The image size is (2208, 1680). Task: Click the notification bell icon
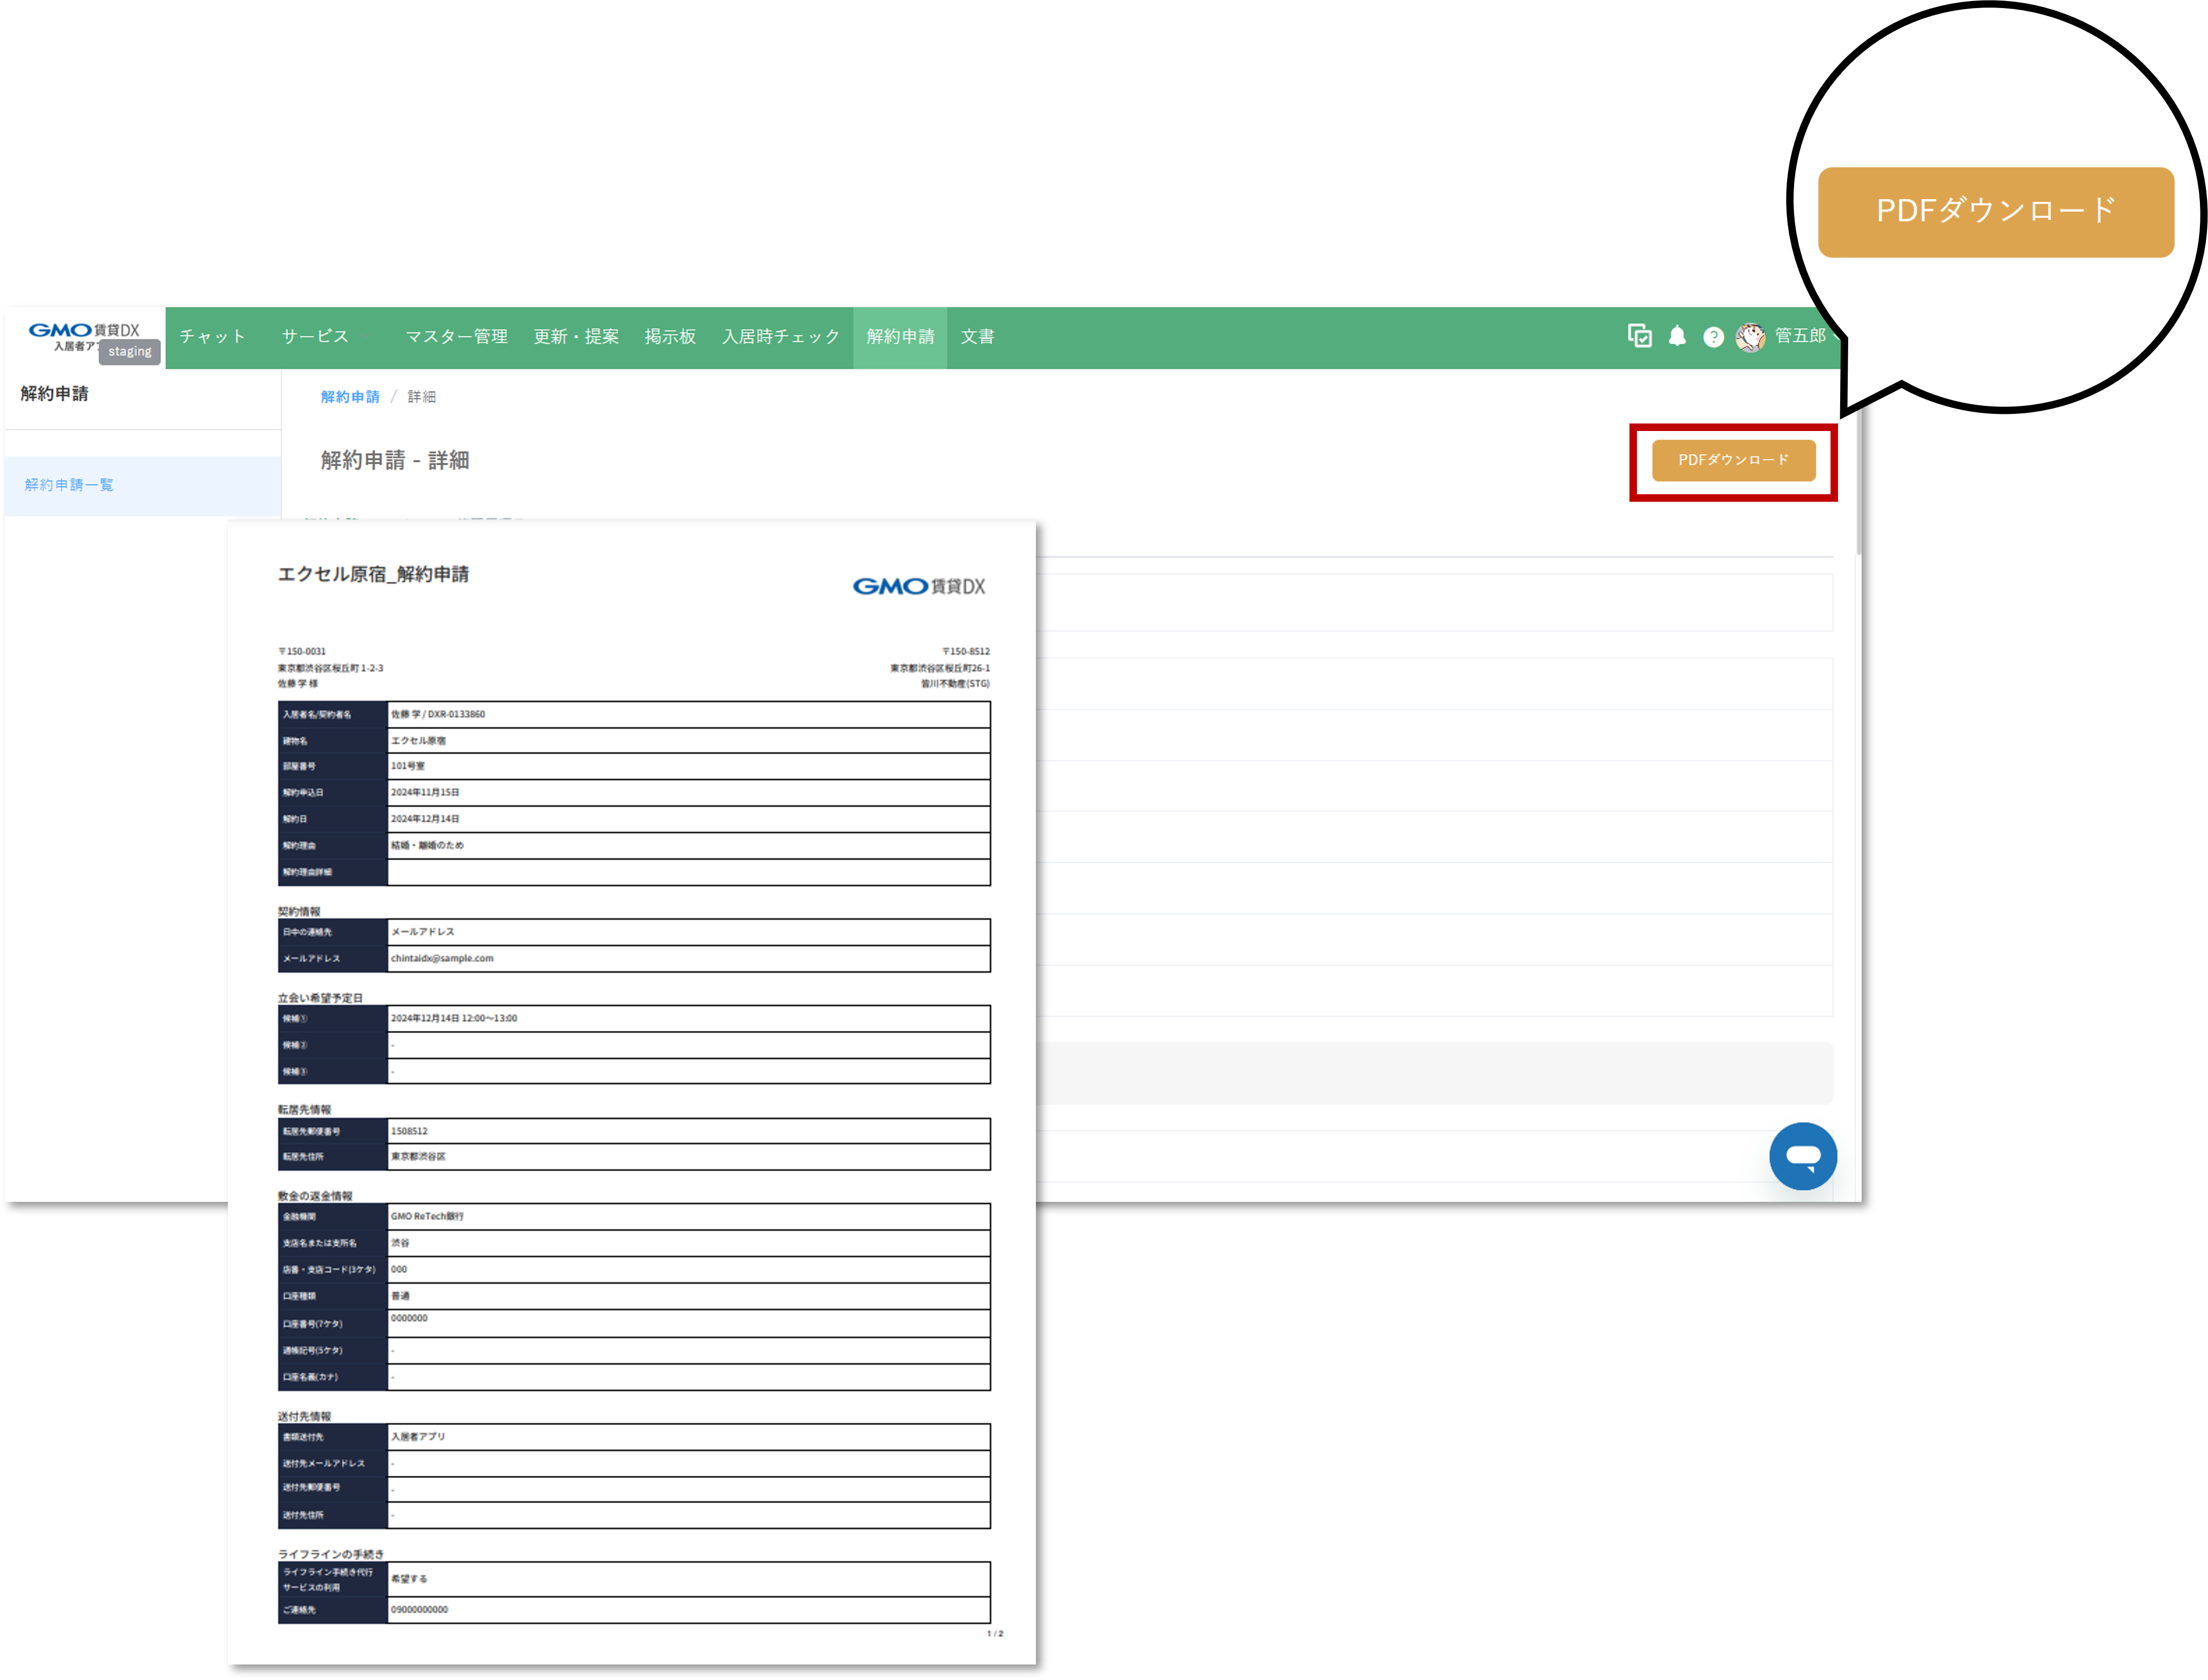[1677, 337]
